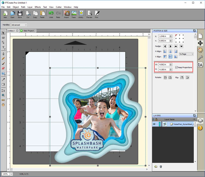Select the Zoom magnifier tool

pos(3,95)
